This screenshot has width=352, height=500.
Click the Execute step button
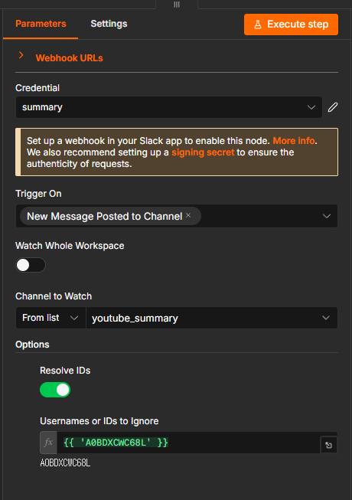point(291,25)
